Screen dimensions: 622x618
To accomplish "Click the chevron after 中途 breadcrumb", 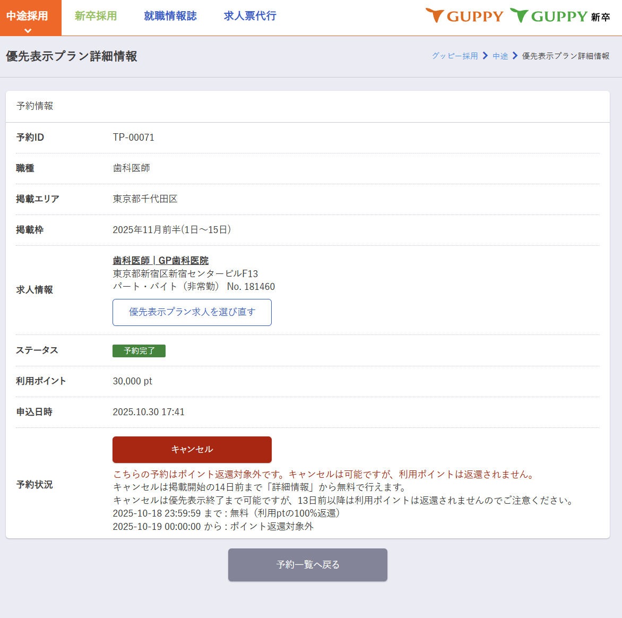I will (x=515, y=56).
